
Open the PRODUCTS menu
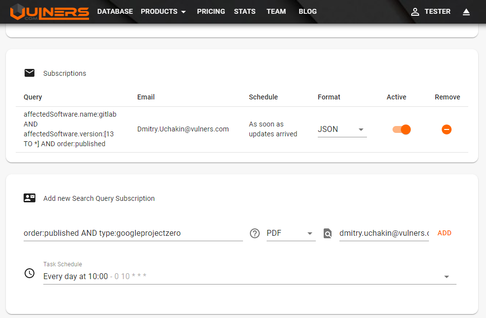pos(163,11)
